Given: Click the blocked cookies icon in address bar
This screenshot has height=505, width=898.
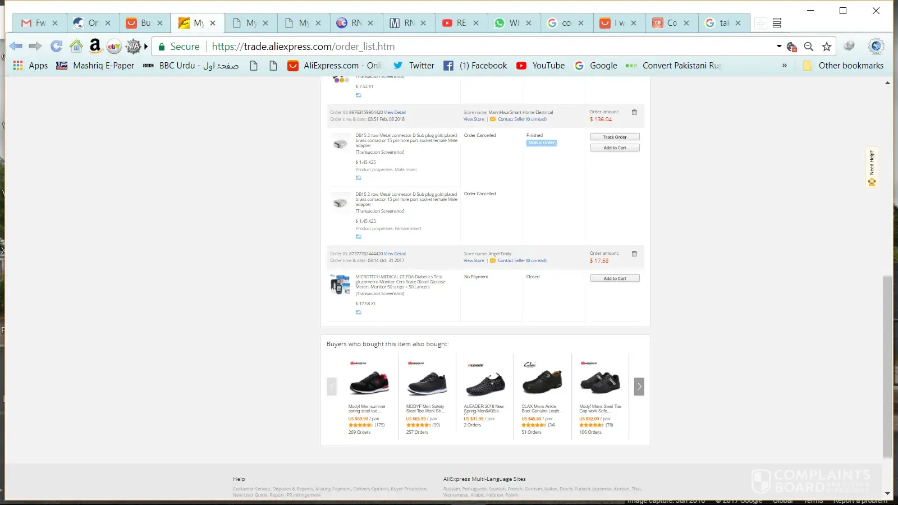Looking at the screenshot, I should tap(792, 47).
